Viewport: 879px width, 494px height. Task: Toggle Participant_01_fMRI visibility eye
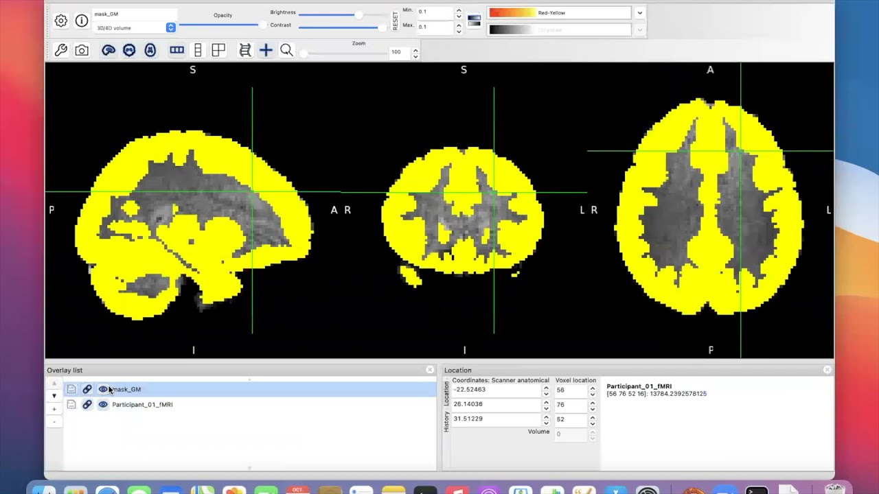tap(103, 405)
